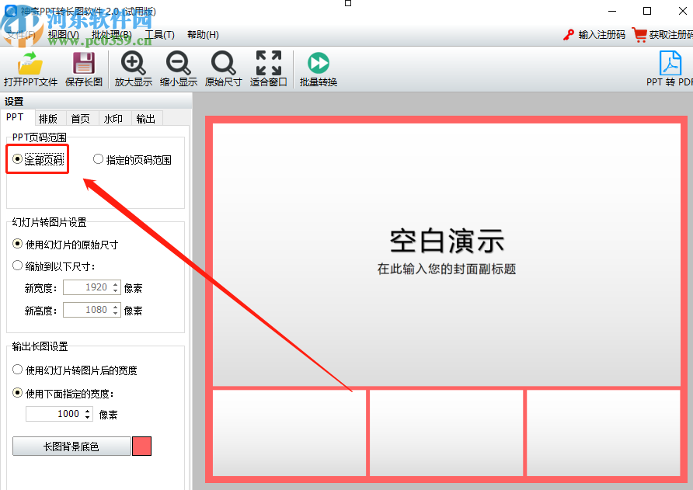Open PPT to PDF converter icon
Screen dimensions: 693x490
[670, 68]
